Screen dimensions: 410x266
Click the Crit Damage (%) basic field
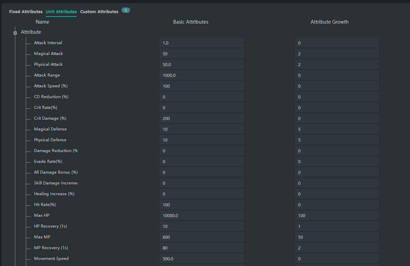point(201,118)
